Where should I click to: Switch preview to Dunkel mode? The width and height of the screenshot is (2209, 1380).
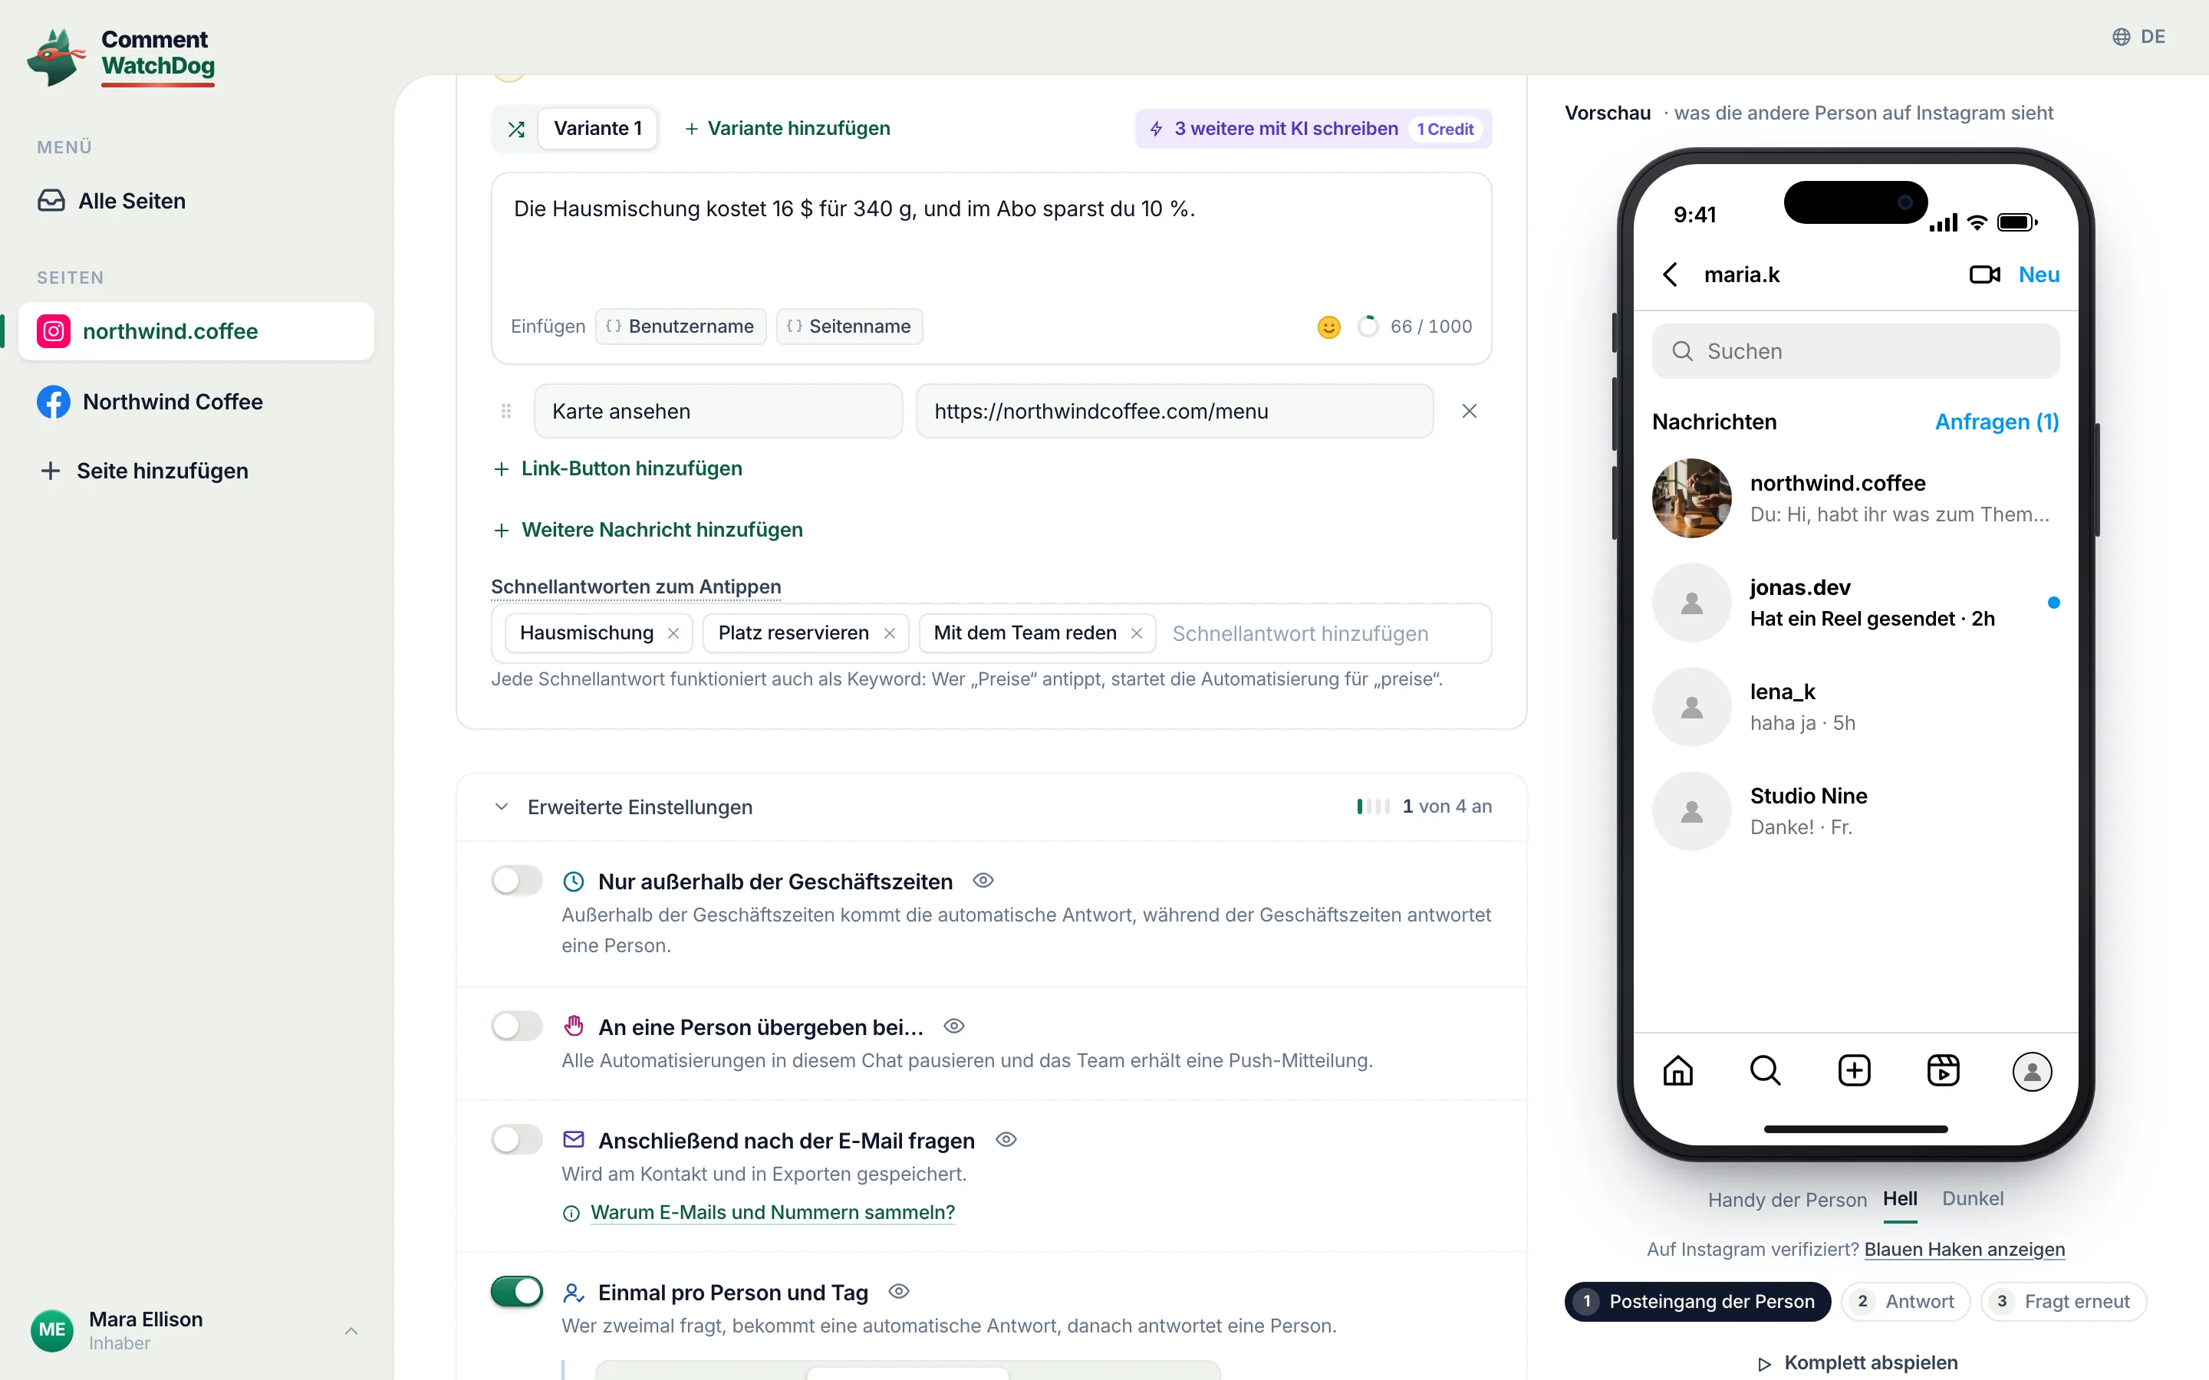[1973, 1198]
